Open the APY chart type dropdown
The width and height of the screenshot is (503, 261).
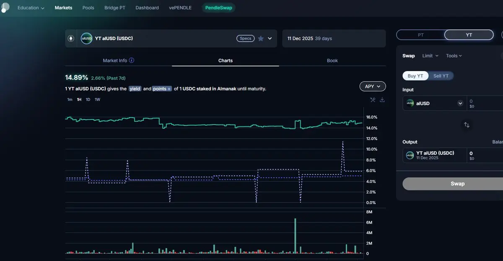373,87
